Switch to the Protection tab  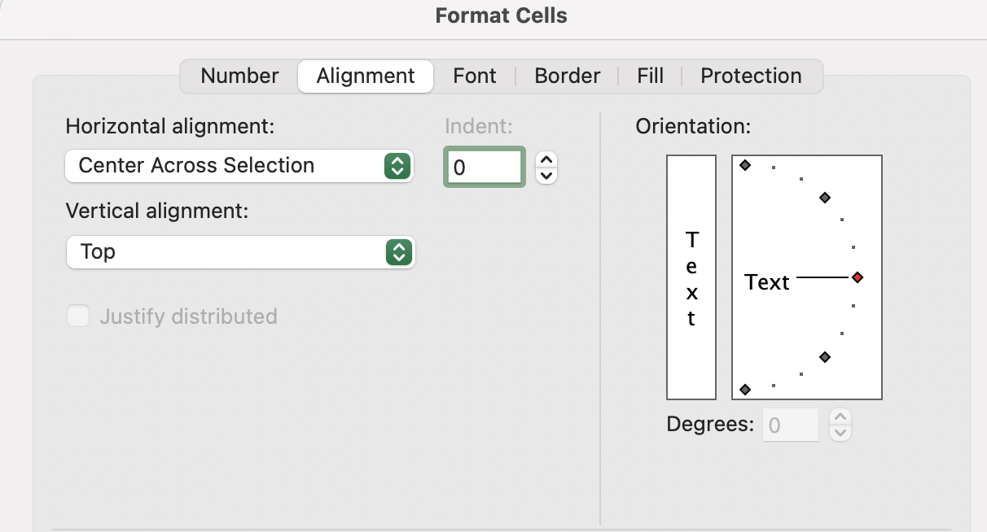tap(751, 76)
